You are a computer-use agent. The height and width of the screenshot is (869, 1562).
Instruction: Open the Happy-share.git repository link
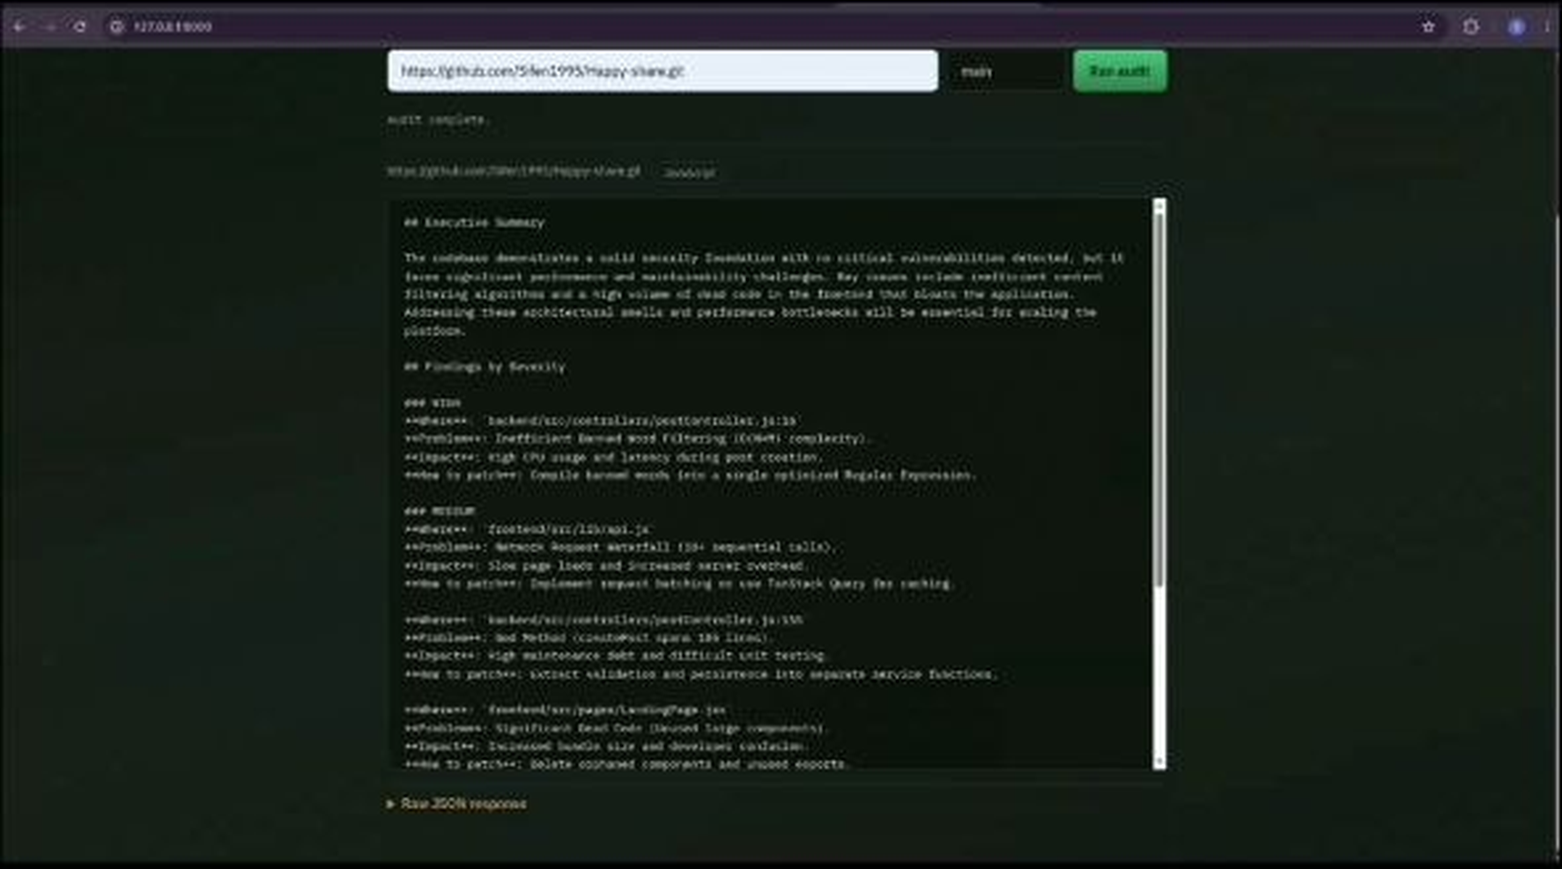(514, 171)
